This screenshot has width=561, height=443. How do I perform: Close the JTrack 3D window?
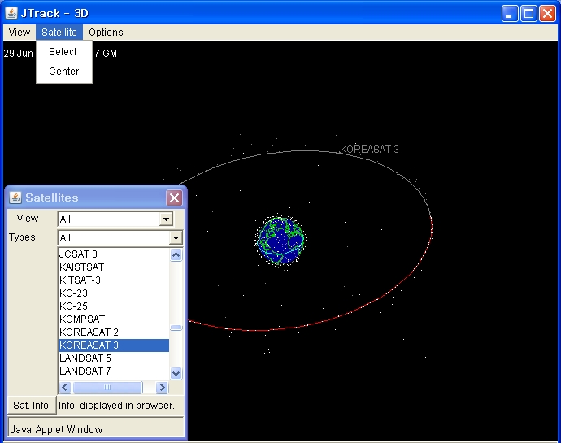point(547,14)
